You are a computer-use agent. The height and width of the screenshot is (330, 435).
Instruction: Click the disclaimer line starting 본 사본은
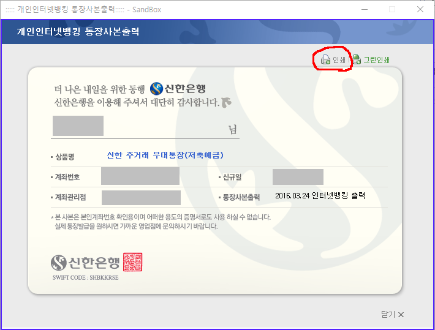point(162,217)
